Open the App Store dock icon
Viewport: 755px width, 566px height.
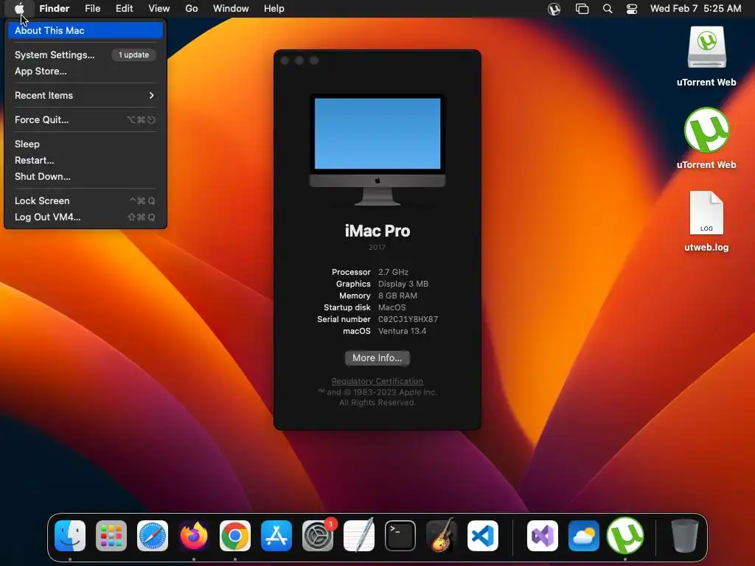(276, 535)
